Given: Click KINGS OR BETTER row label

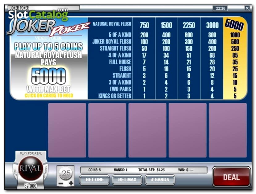Looking at the screenshot, I should point(115,96).
